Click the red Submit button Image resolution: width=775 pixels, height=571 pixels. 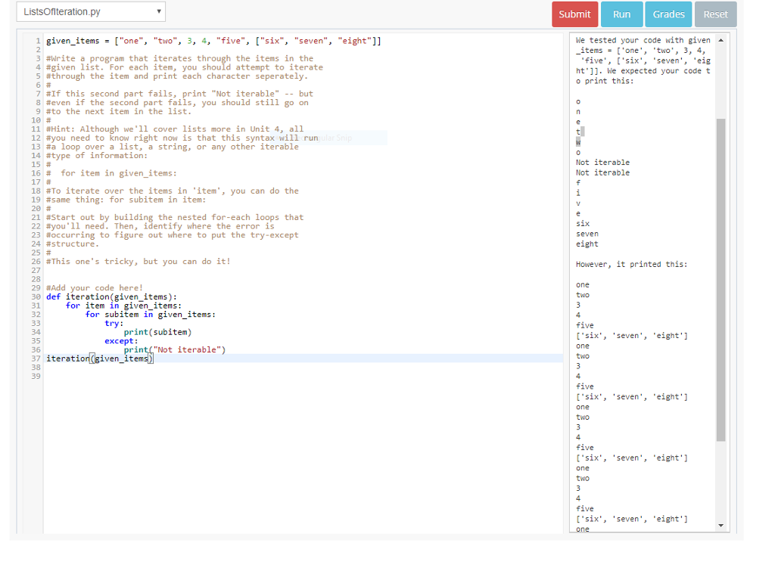coord(574,14)
